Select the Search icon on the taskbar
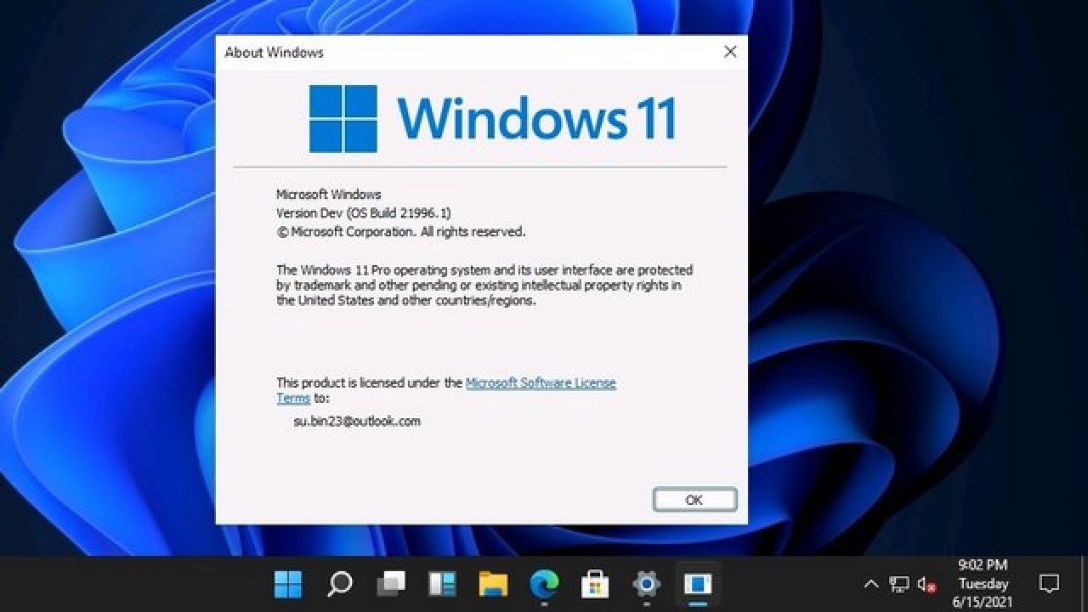1088x612 pixels. tap(338, 584)
